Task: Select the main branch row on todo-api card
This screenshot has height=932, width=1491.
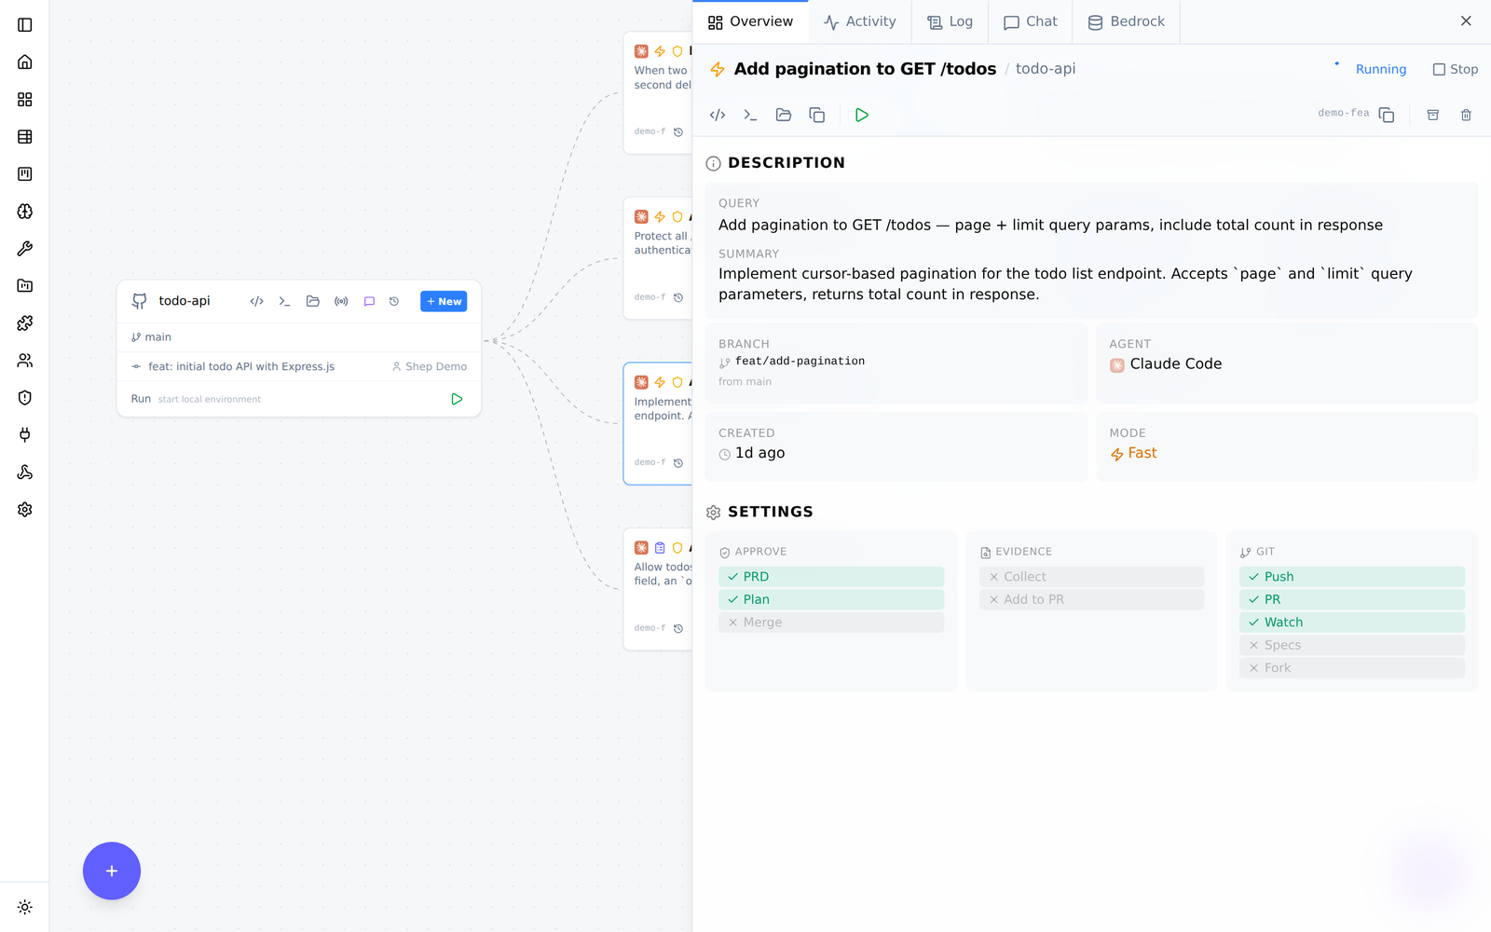Action: (x=299, y=337)
